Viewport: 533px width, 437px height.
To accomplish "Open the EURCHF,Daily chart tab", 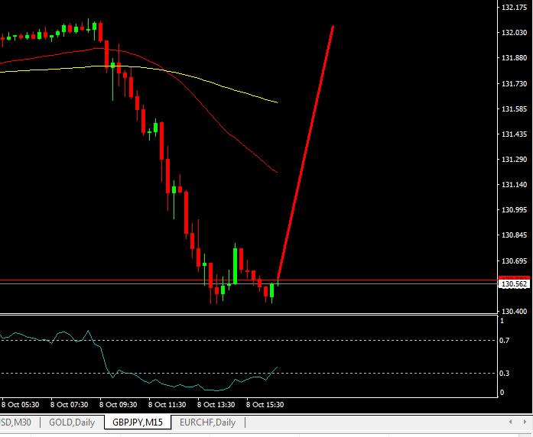I will pos(208,422).
